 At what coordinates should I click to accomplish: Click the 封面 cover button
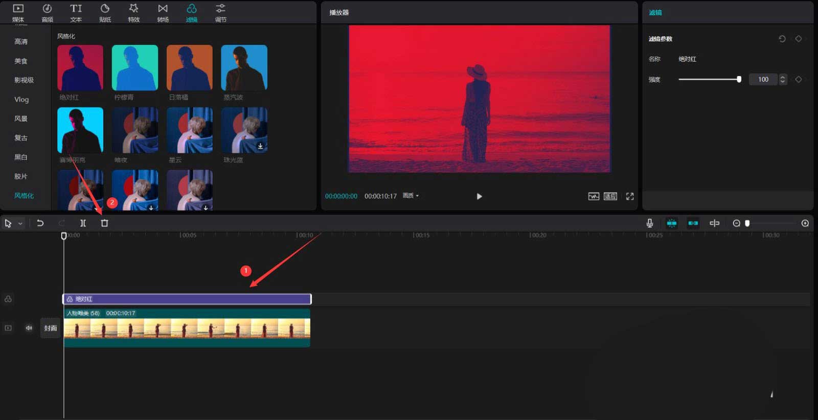tap(50, 328)
